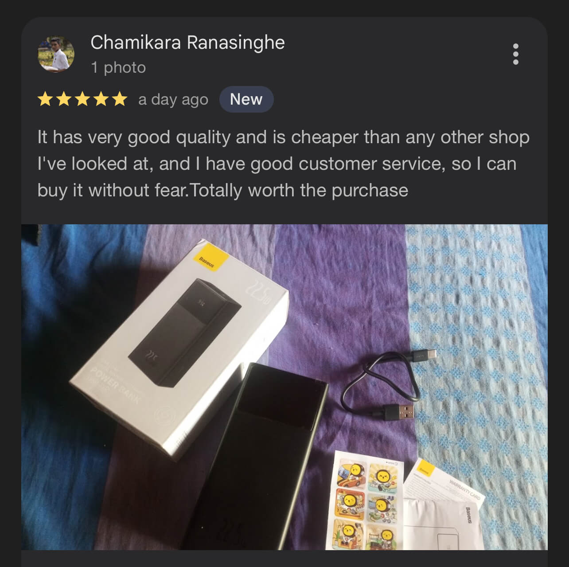Image resolution: width=569 pixels, height=567 pixels.
Task: Click the first yellow rating star
Action: coord(45,99)
